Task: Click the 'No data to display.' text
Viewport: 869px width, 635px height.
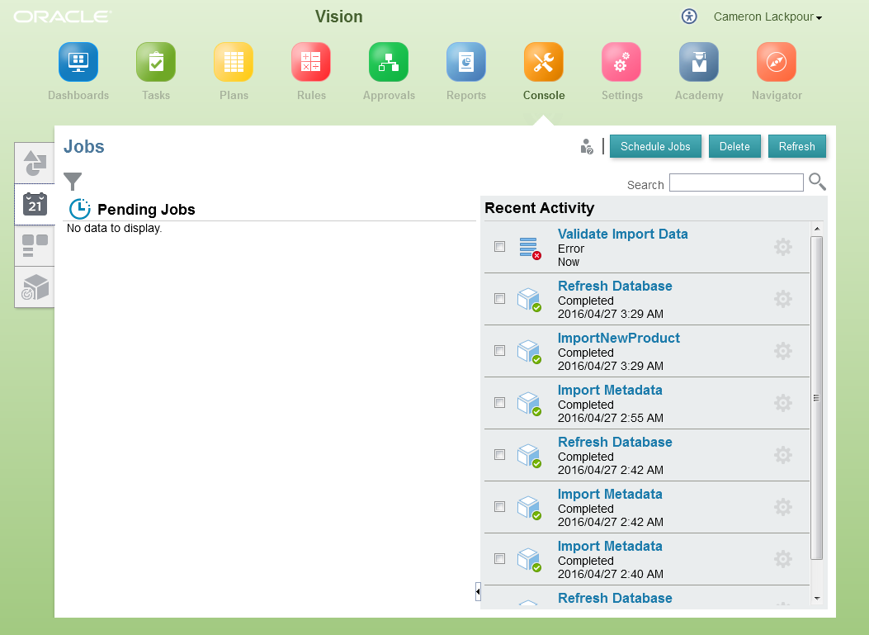Action: tap(114, 228)
